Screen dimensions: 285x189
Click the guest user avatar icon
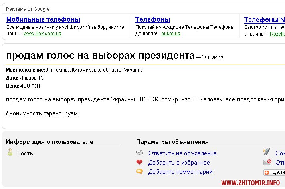click(10, 153)
